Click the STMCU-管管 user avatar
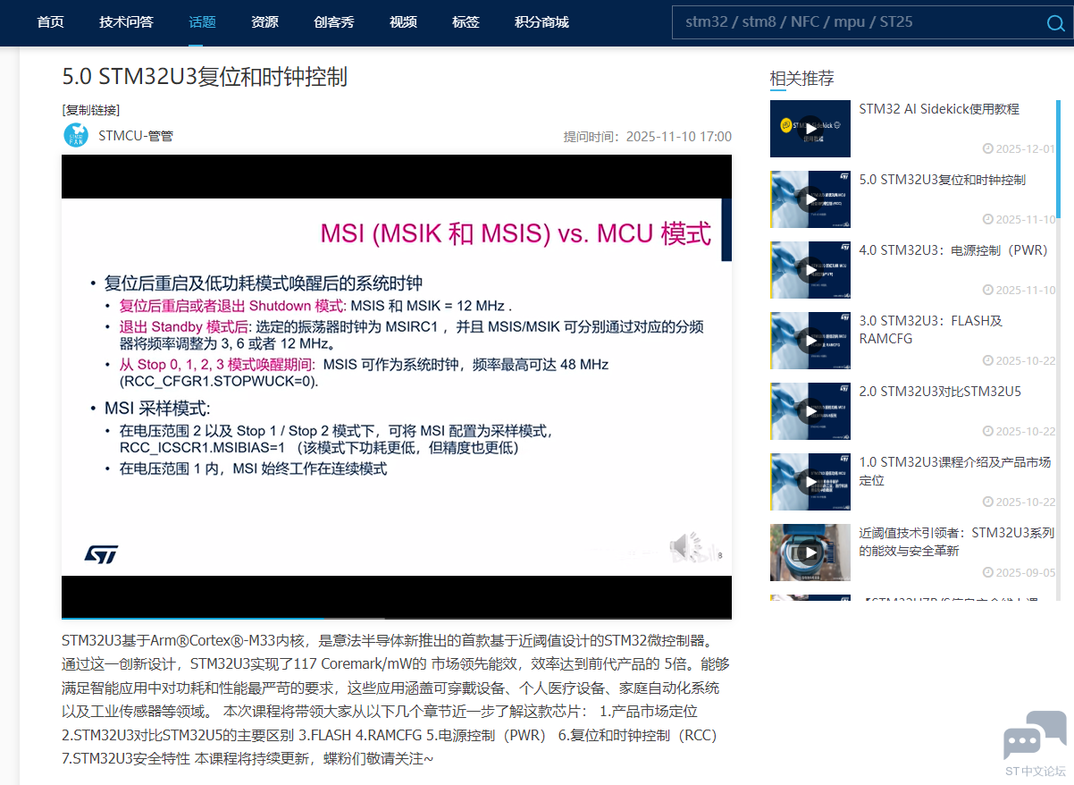This screenshot has height=785, width=1074. tap(75, 135)
